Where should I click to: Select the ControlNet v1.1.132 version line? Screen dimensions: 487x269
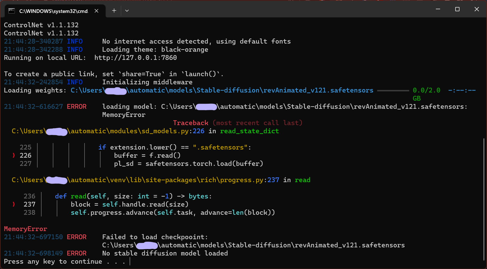[41, 25]
